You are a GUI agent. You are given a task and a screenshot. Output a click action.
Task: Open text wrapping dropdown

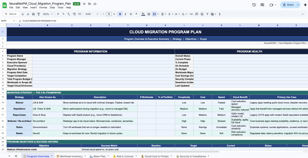(x=177, y=14)
